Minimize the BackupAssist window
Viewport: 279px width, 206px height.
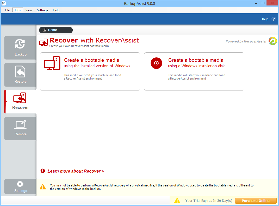[256, 3]
